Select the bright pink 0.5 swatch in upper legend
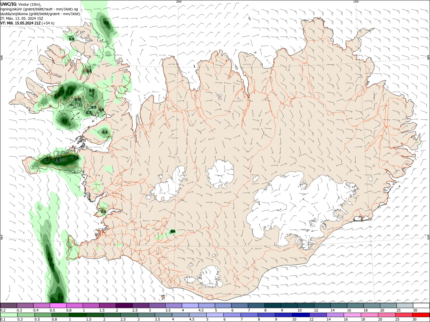Screen dimensions: 430x322 (58, 306)
